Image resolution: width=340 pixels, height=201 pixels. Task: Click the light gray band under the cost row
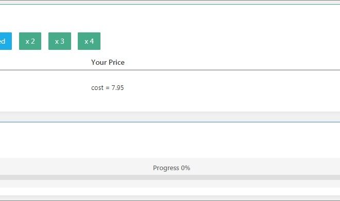click(x=170, y=117)
